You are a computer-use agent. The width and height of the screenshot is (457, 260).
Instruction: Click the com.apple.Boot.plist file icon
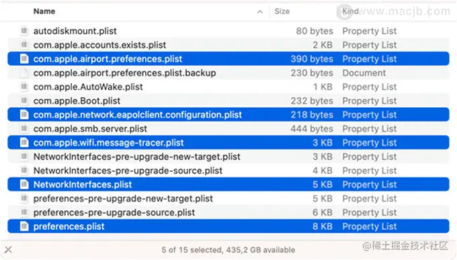pyautogui.click(x=24, y=101)
